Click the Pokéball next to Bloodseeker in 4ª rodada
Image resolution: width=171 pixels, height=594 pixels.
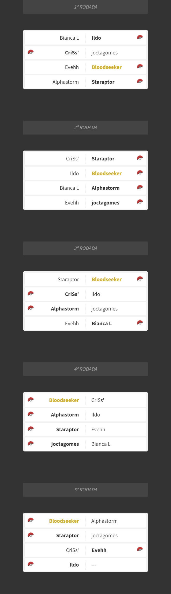pos(31,400)
